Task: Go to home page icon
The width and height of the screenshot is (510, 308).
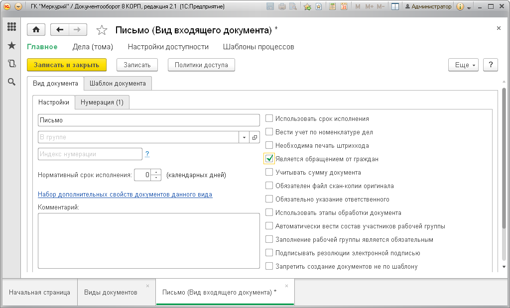Action: pyautogui.click(x=36, y=30)
